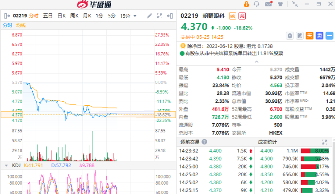Click the 华盛通 logo
Viewport: 335px width, 194px height.
pos(94,4)
